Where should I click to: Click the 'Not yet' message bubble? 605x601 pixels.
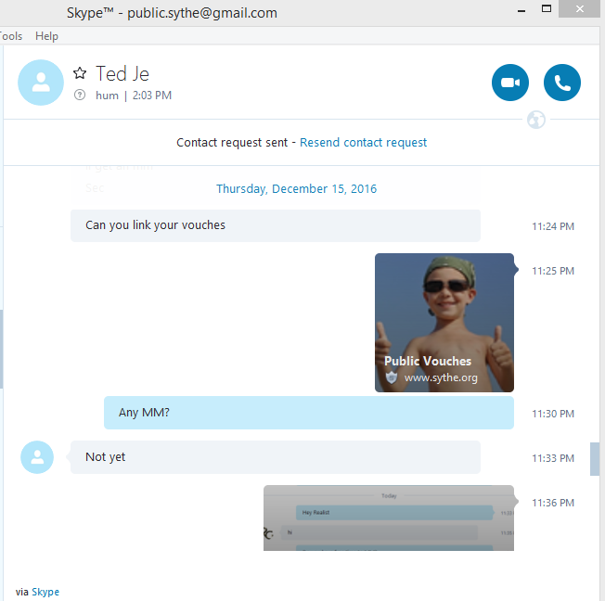point(276,457)
